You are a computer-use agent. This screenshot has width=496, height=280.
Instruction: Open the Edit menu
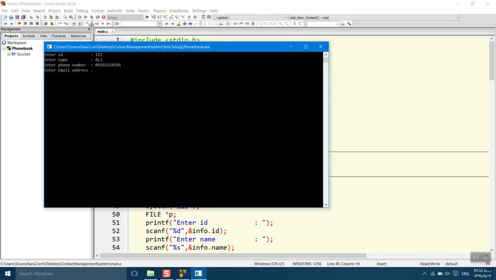click(x=15, y=10)
